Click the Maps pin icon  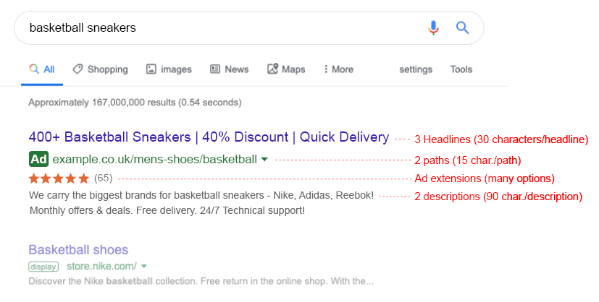coord(273,69)
